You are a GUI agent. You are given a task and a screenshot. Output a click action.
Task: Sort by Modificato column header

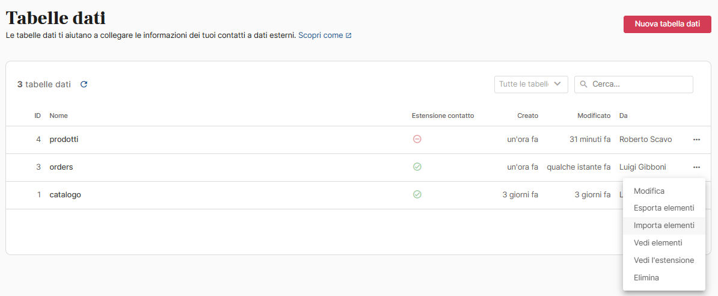tap(594, 116)
